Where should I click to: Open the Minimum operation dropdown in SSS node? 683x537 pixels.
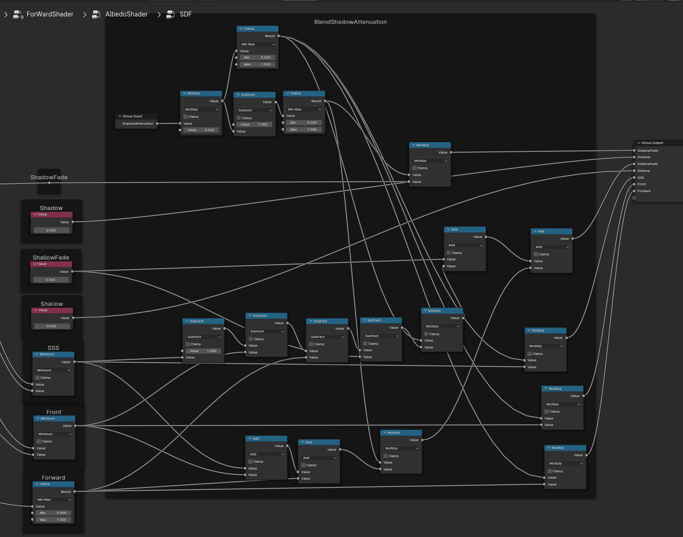53,371
